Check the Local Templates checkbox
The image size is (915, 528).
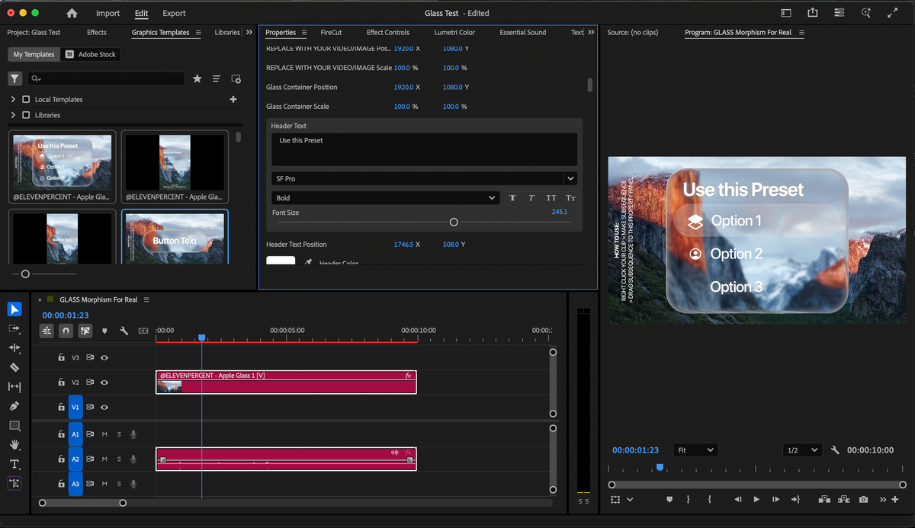coord(26,100)
